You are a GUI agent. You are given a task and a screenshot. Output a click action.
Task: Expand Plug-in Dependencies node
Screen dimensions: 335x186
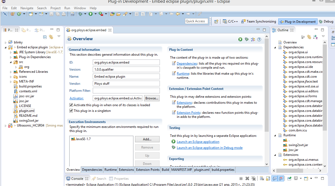coord(11,57)
